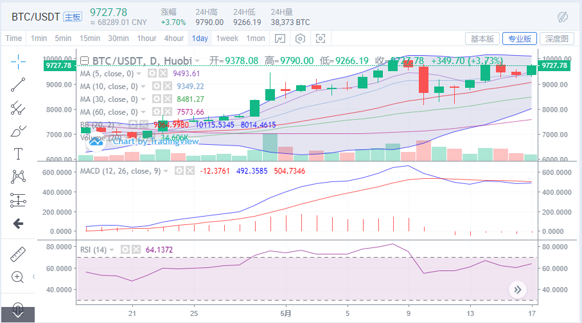Select the 4hour interval
The image size is (582, 323).
(x=174, y=38)
